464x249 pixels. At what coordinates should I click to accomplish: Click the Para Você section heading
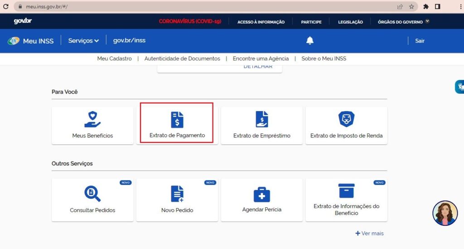pos(64,92)
